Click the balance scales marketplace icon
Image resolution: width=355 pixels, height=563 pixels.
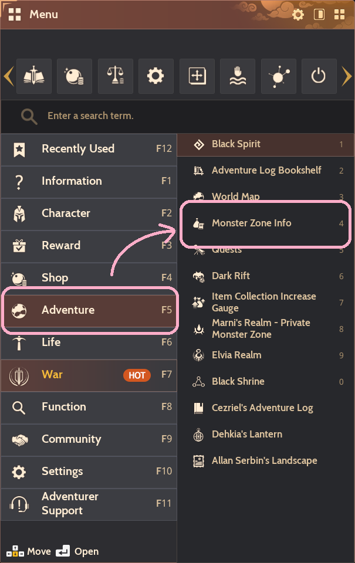(116, 76)
